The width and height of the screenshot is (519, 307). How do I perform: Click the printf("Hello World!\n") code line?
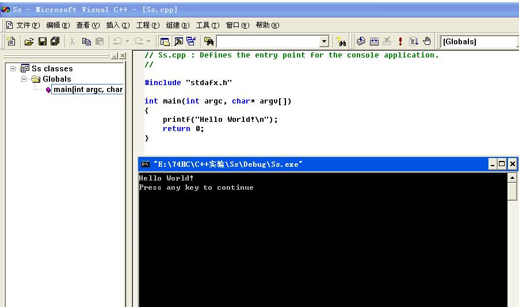point(220,120)
